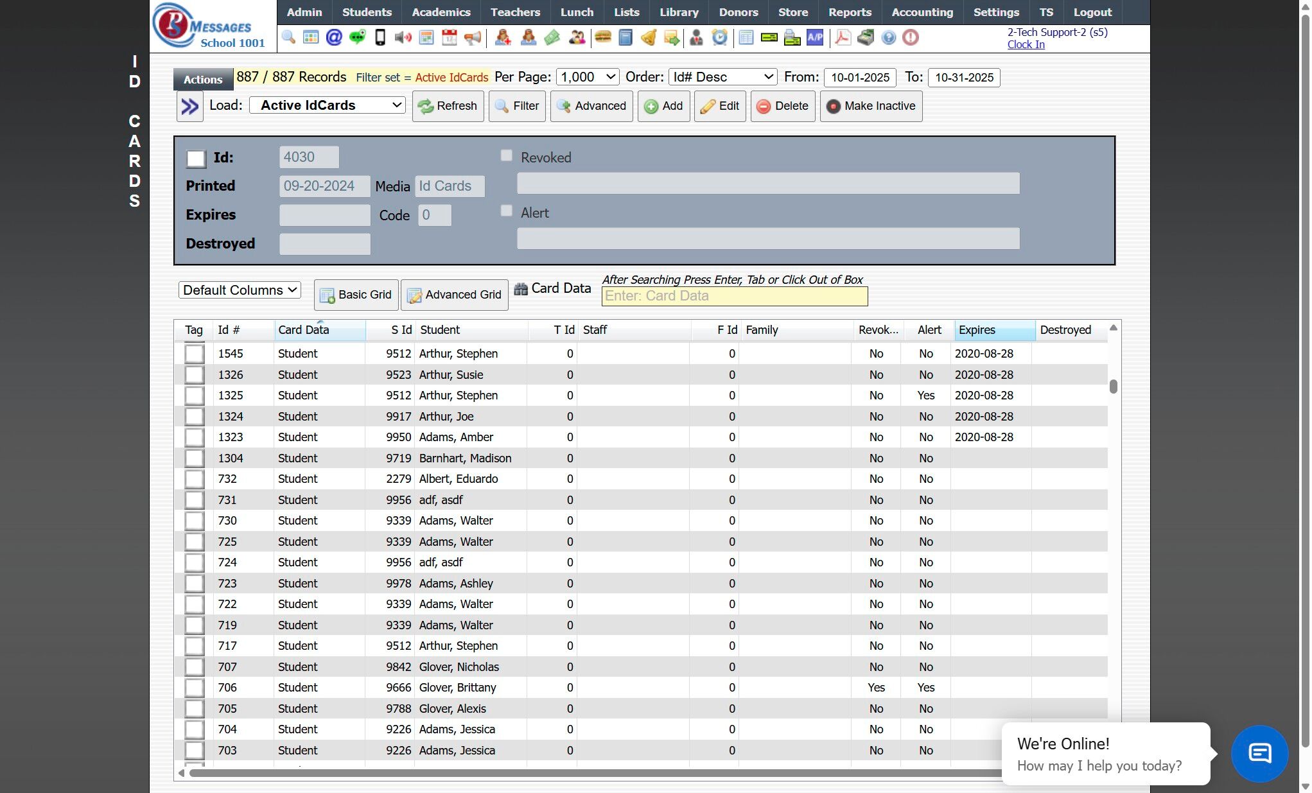Click the blue help question icon
1312x793 pixels.
pyautogui.click(x=888, y=38)
